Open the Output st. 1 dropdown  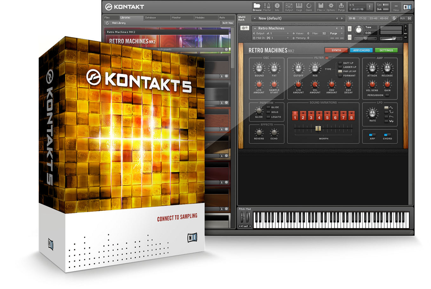coord(271,33)
